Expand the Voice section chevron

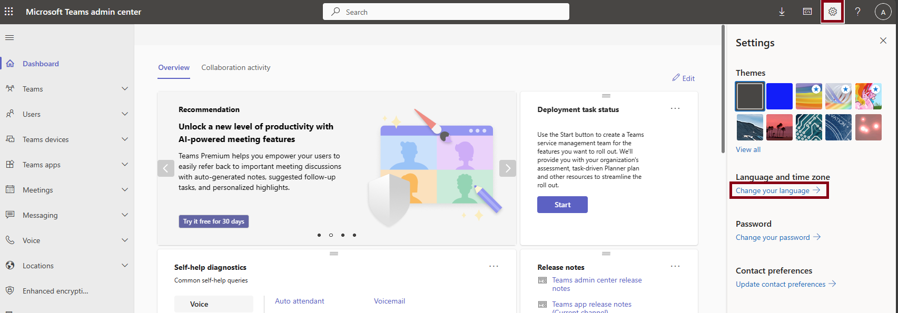(125, 240)
